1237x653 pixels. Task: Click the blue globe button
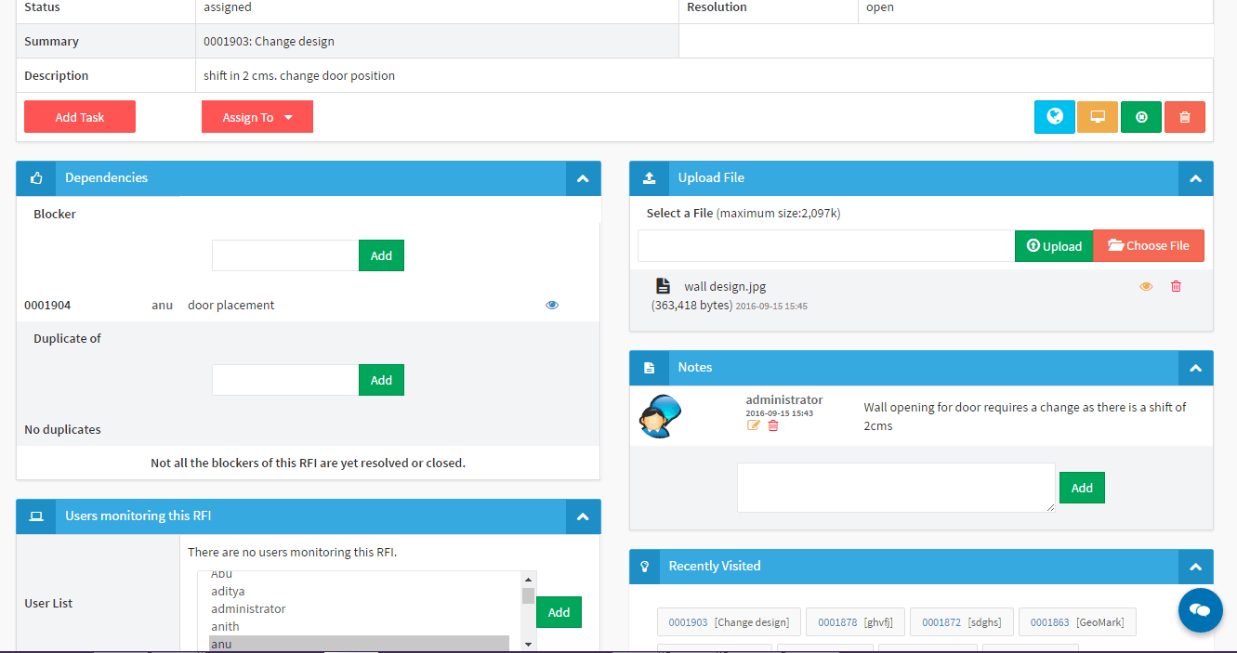click(x=1055, y=117)
